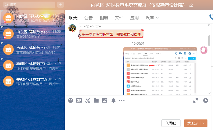Click the plus button beside search
213x130 pixels.
(61, 5)
